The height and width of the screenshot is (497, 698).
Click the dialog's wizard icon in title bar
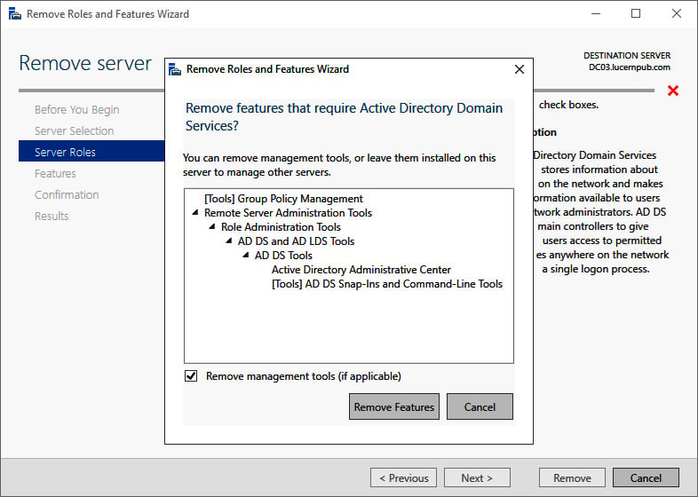click(175, 70)
